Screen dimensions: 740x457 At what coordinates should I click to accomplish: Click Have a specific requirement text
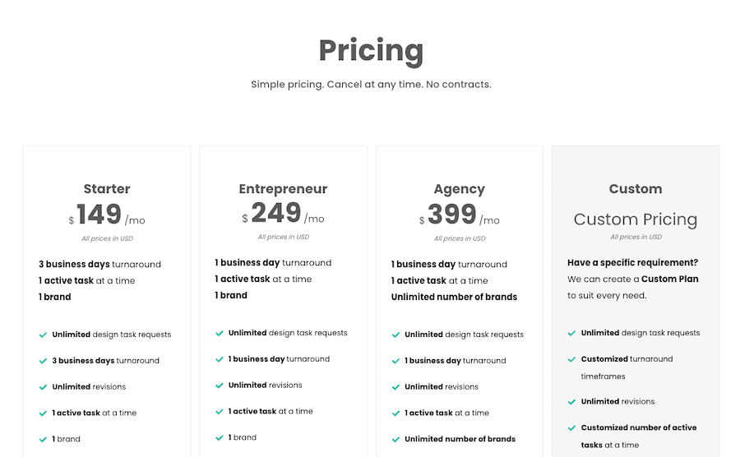click(632, 263)
